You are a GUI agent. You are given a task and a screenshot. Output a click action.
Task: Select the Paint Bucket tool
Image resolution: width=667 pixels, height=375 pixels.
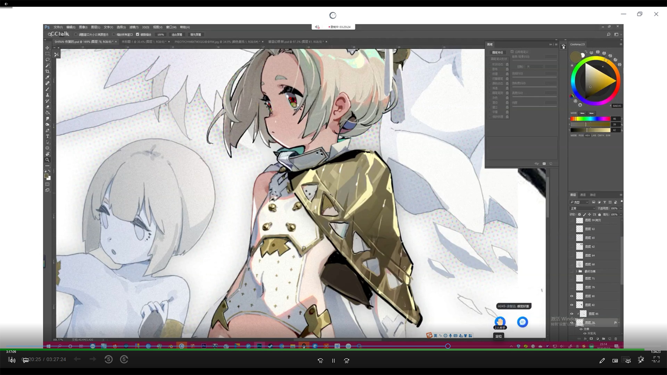point(48,112)
